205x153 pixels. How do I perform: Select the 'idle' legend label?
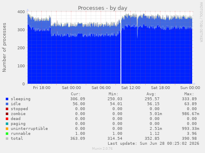pos(16,104)
